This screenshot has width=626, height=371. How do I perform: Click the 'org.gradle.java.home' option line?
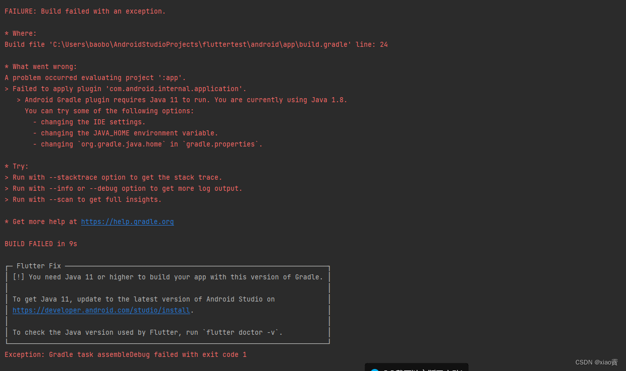pos(148,144)
